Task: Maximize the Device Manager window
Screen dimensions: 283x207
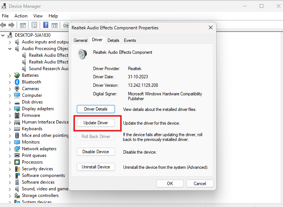Action: coord(261,6)
